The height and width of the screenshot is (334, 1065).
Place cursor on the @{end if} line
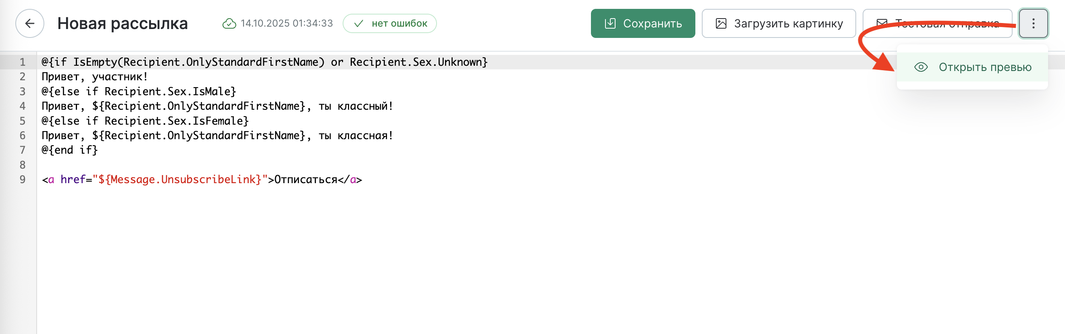pyautogui.click(x=69, y=150)
